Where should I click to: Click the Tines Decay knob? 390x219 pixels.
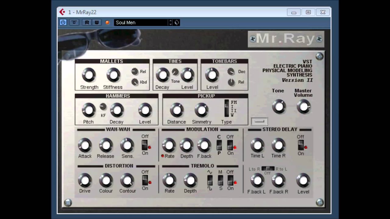click(x=163, y=75)
